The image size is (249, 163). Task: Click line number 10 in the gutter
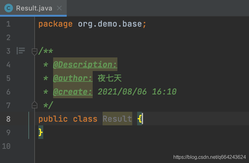[x=6, y=146]
